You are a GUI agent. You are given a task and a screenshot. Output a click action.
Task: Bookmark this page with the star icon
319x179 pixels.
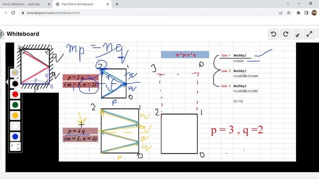289,13
